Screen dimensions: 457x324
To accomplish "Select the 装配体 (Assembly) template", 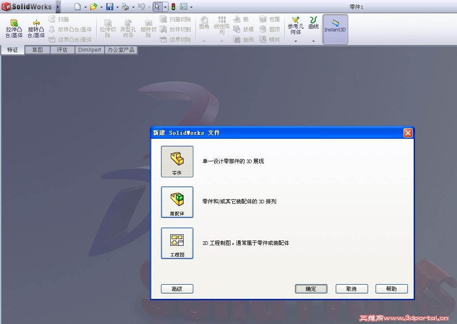I will click(x=177, y=202).
